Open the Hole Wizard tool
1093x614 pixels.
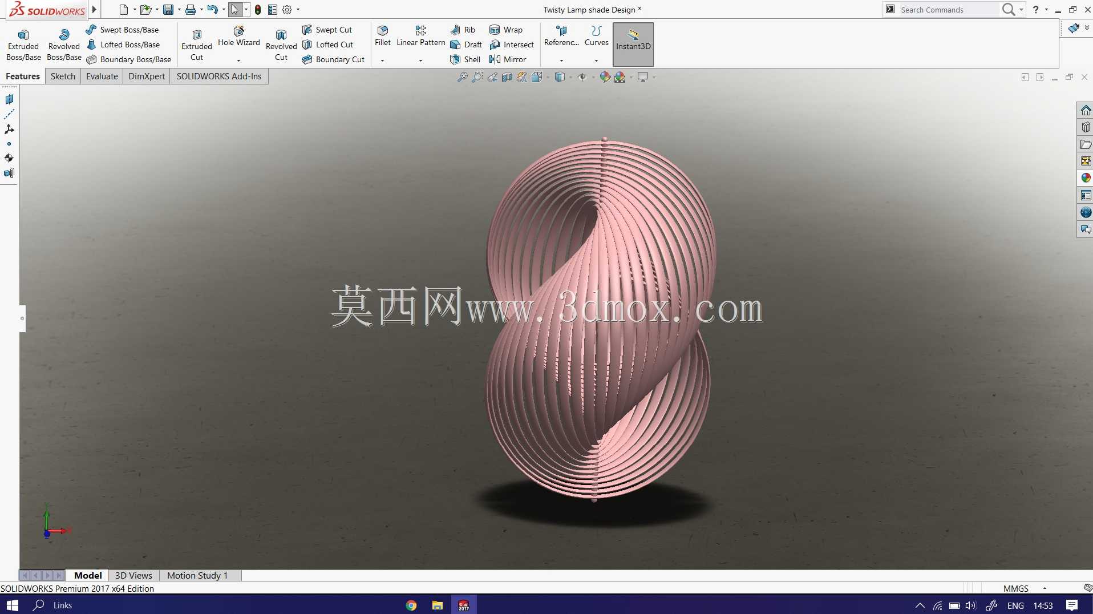[238, 36]
